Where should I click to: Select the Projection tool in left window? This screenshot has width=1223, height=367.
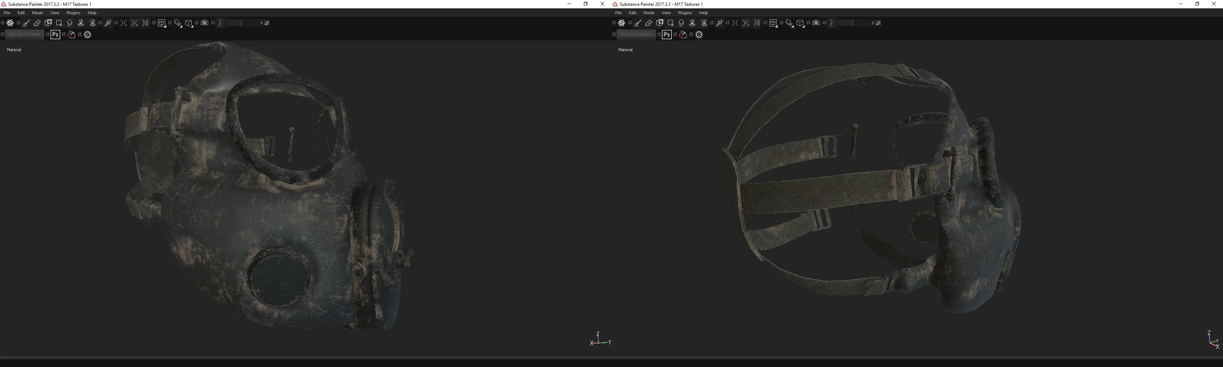(x=48, y=23)
